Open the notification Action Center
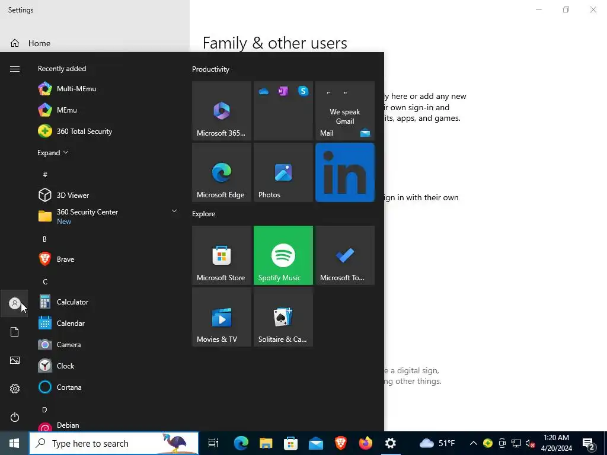Viewport: 607px width, 455px height. pyautogui.click(x=589, y=444)
